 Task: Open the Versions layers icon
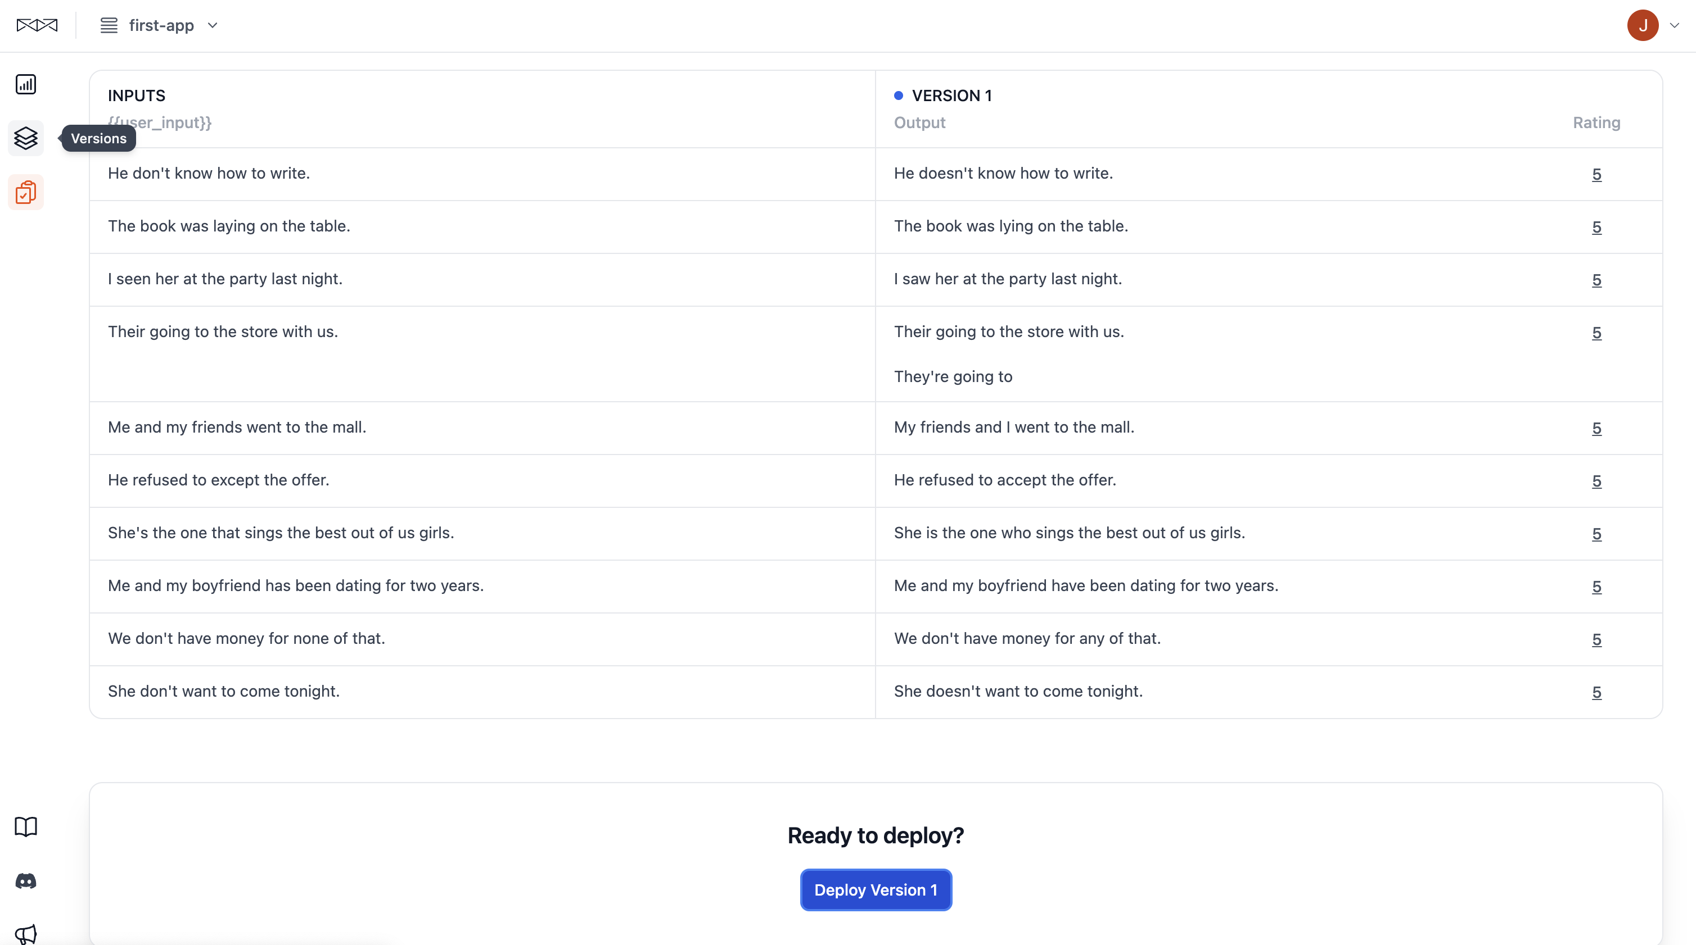(26, 138)
